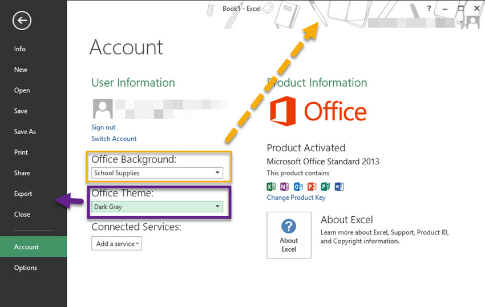Select New in the backstage menu
The width and height of the screenshot is (485, 307).
21,70
